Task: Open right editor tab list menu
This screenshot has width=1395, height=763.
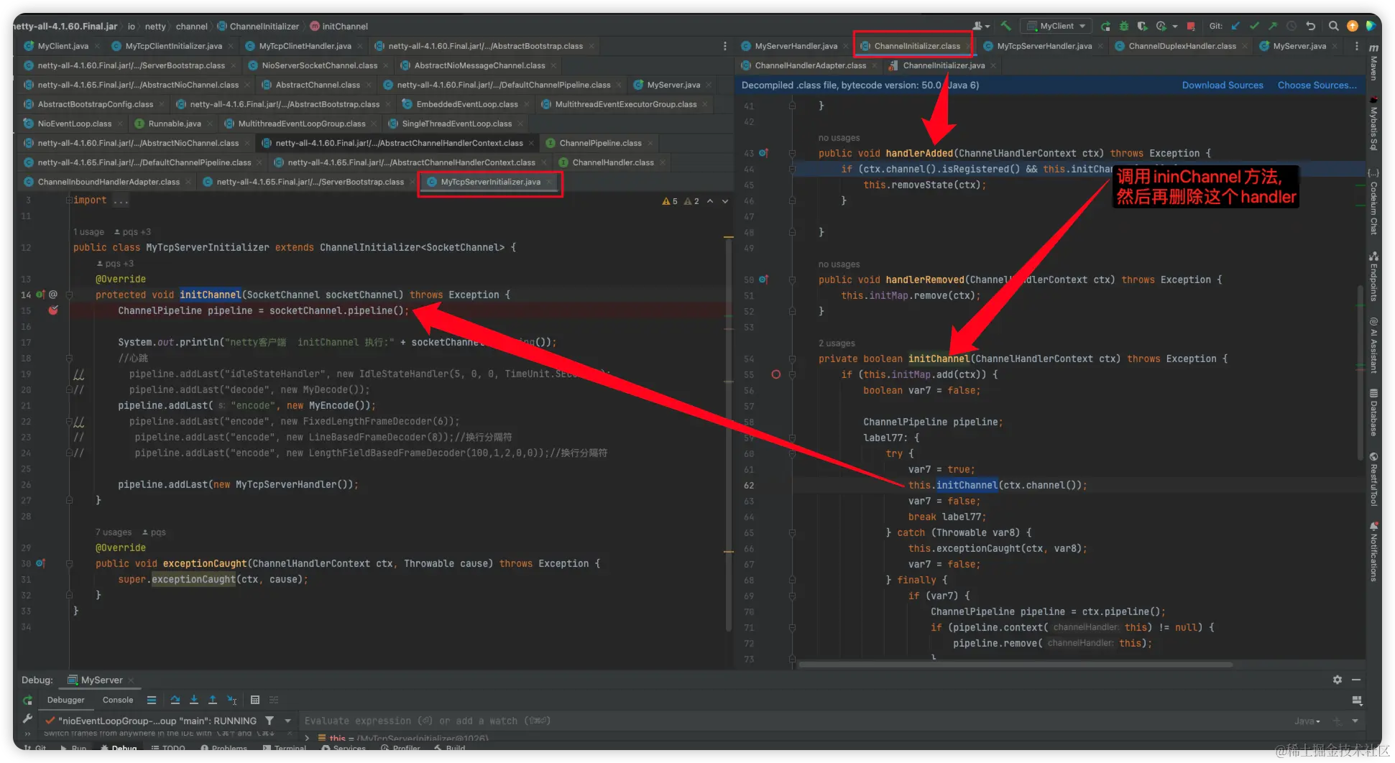Action: click(1356, 46)
